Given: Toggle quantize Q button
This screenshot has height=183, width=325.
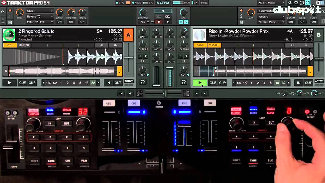Looking at the screenshot, I should pos(186,22).
